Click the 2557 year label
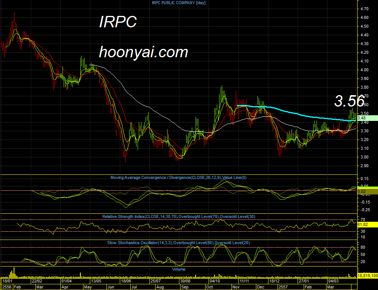 (283, 287)
